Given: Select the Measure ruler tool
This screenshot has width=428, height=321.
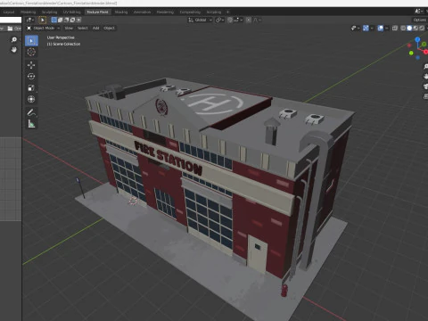Looking at the screenshot, I should point(31,124).
